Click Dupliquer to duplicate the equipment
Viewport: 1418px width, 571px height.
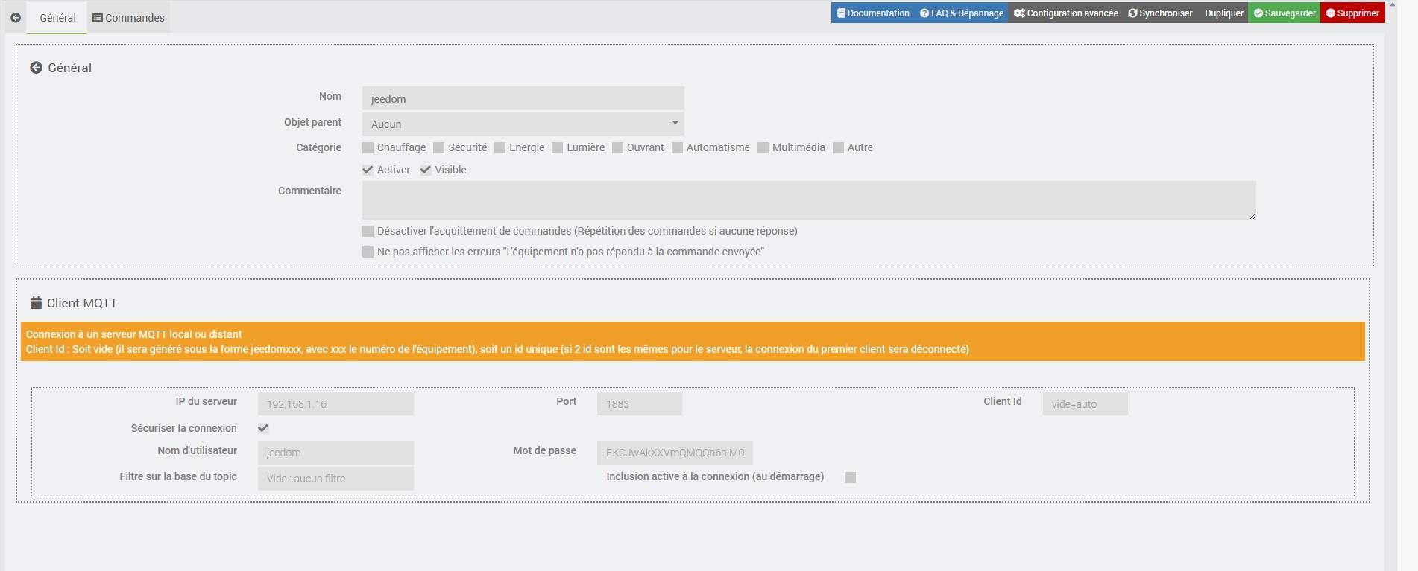[1224, 13]
